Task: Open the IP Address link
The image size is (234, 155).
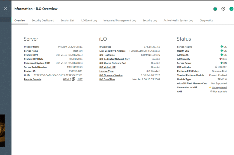Action: click(x=105, y=47)
